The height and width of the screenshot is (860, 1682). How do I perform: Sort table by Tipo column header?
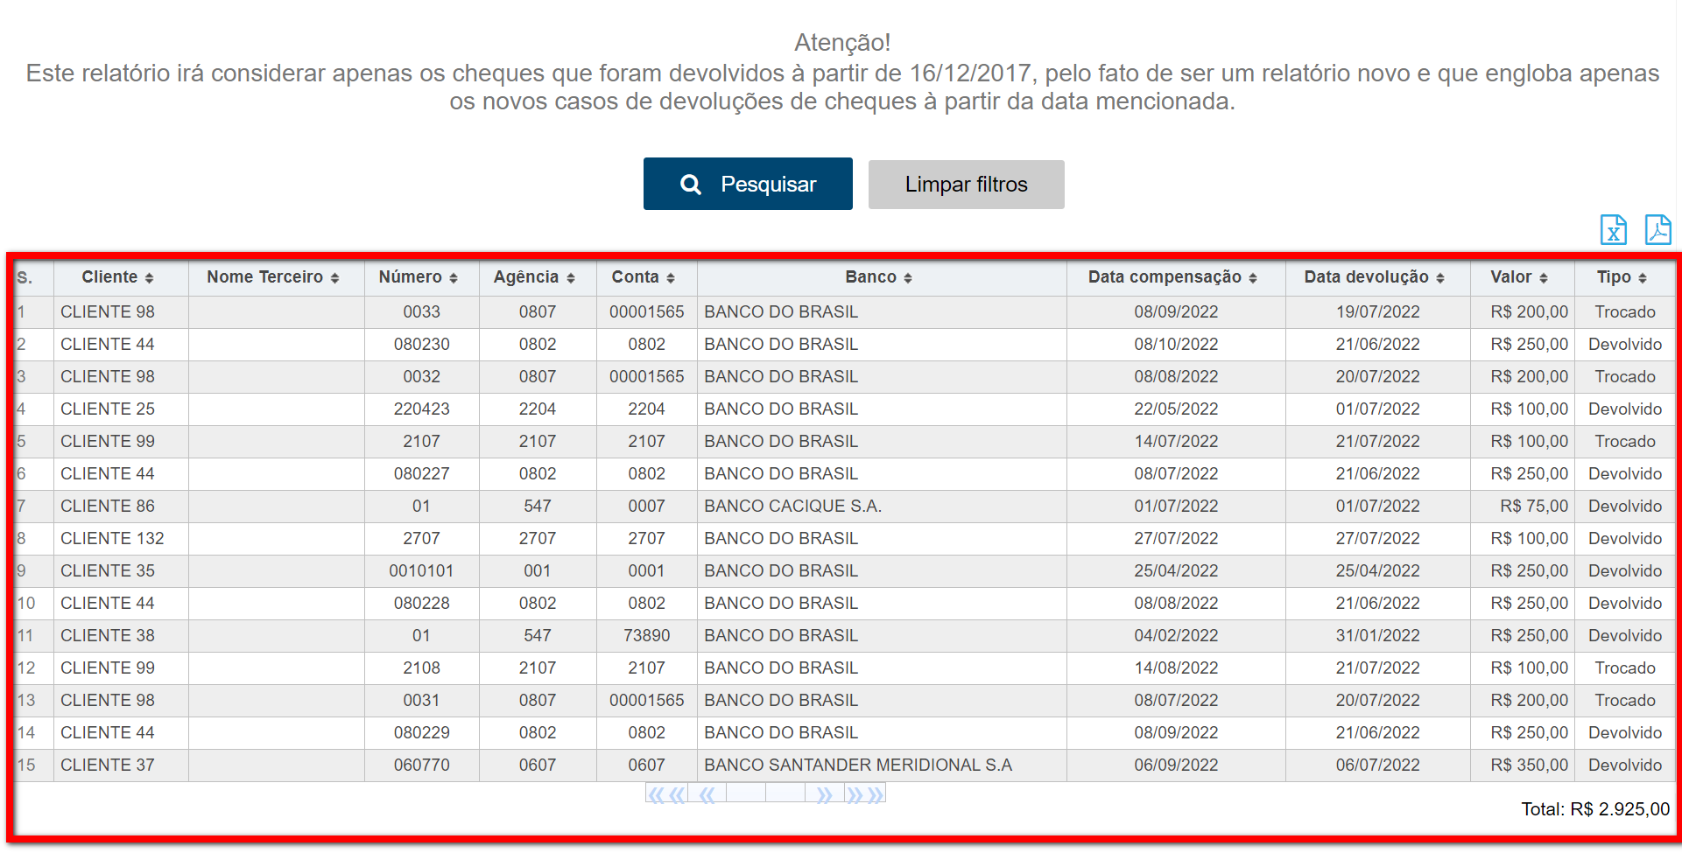1621,277
